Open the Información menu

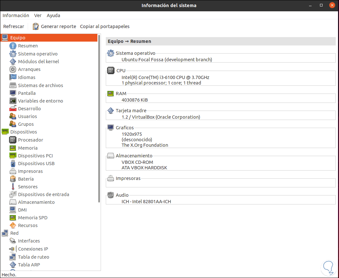[x=16, y=15]
